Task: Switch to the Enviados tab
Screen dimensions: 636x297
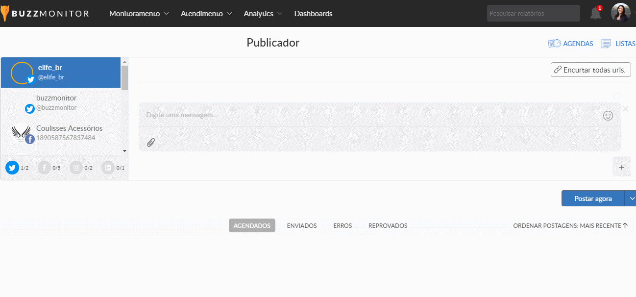Action: (x=302, y=225)
